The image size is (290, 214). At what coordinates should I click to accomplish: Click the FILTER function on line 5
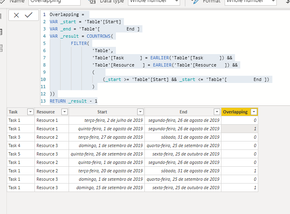[x=79, y=43]
